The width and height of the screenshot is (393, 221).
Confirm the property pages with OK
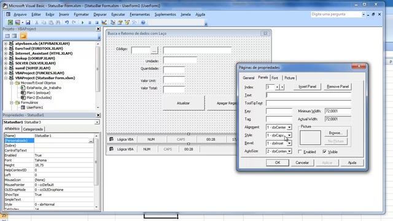click(278, 163)
